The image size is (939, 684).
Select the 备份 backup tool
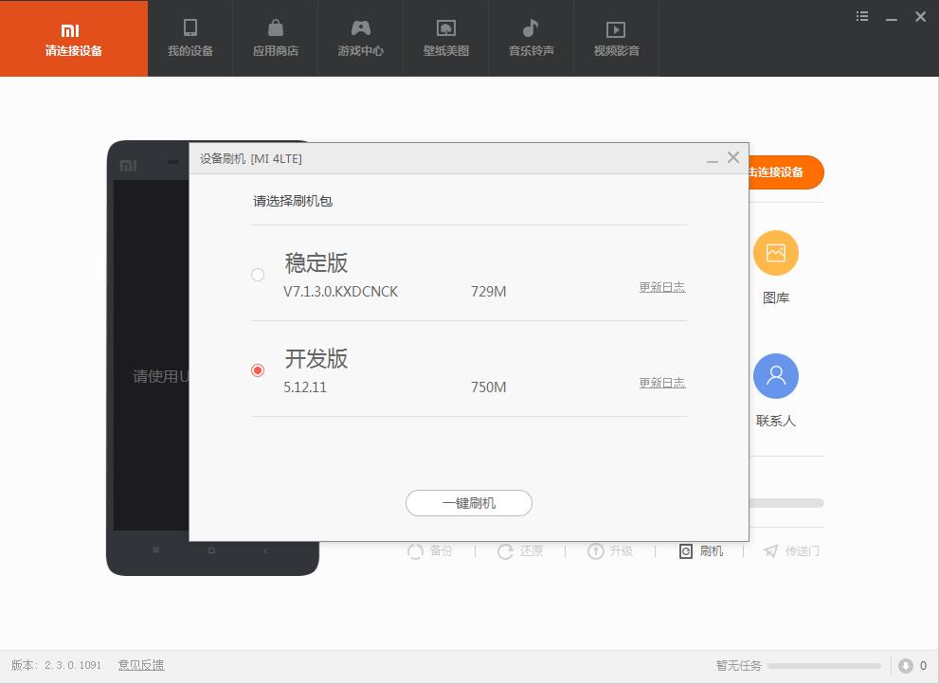430,550
